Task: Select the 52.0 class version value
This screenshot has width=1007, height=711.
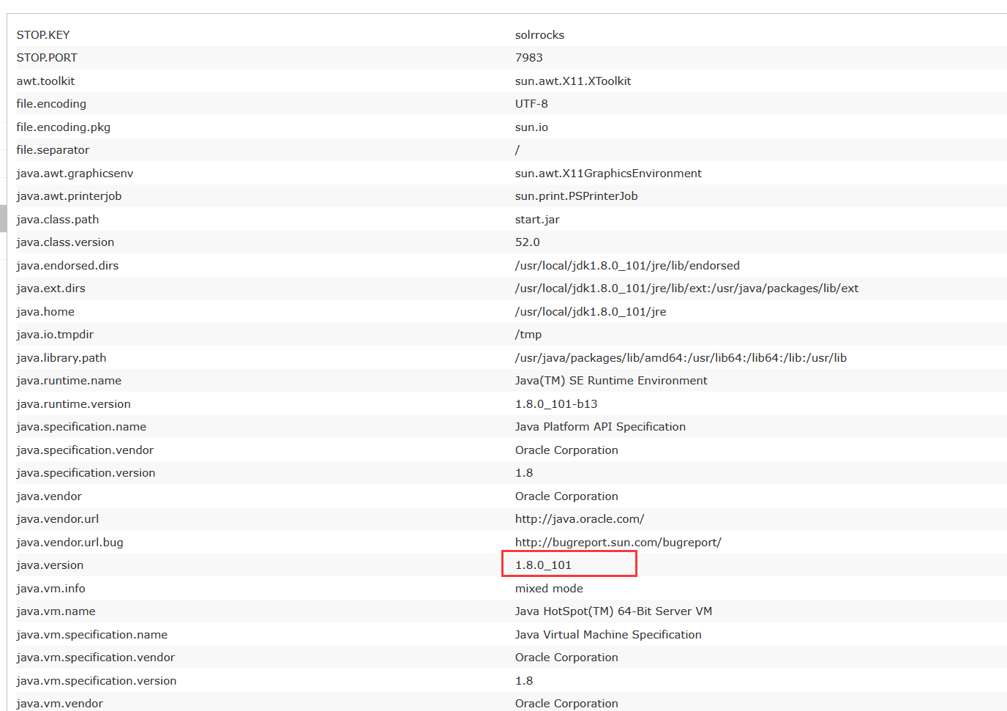Action: [x=527, y=242]
